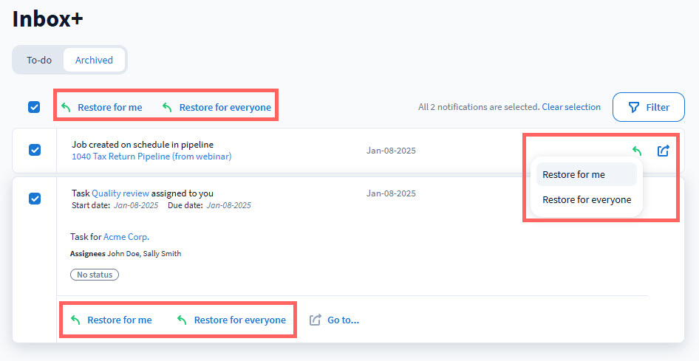Click the arrow icon beside Go to... in task card
Image resolution: width=699 pixels, height=361 pixels.
[316, 320]
